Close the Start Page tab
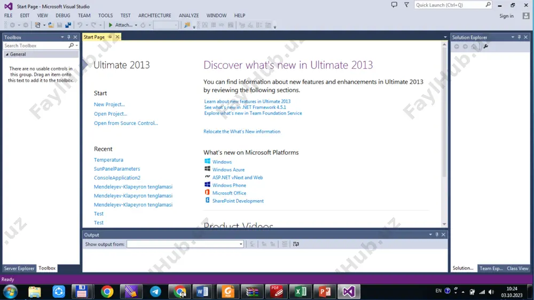Screen dimensions: 534x300 (117, 37)
